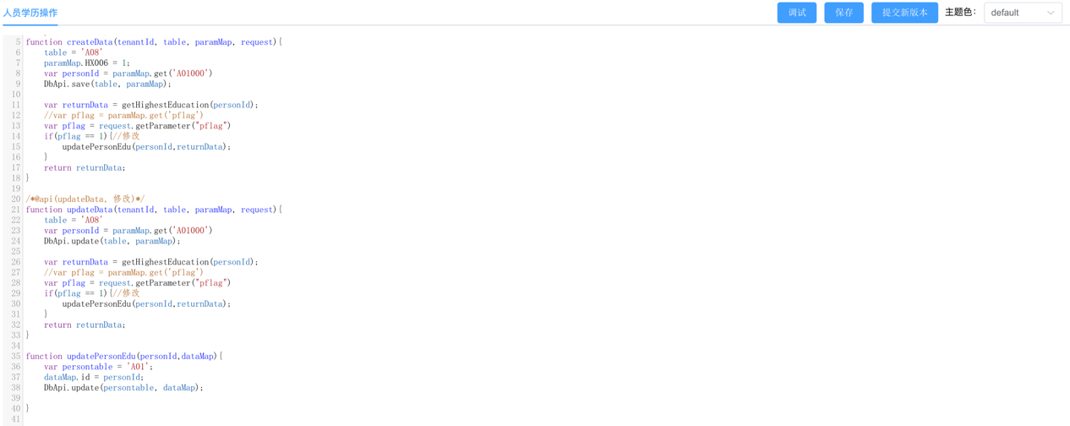Click line number 5 in the gutter
The width and height of the screenshot is (1070, 426).
coord(18,42)
